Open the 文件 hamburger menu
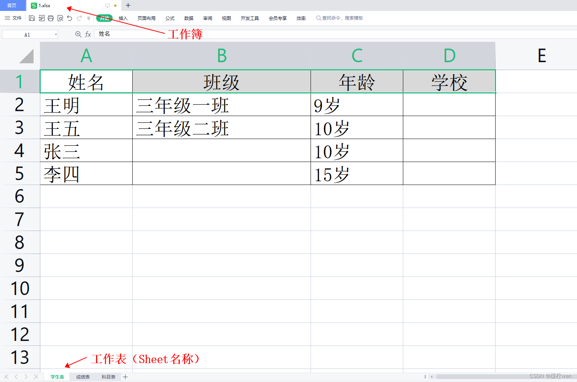This screenshot has width=577, height=382. (x=13, y=18)
